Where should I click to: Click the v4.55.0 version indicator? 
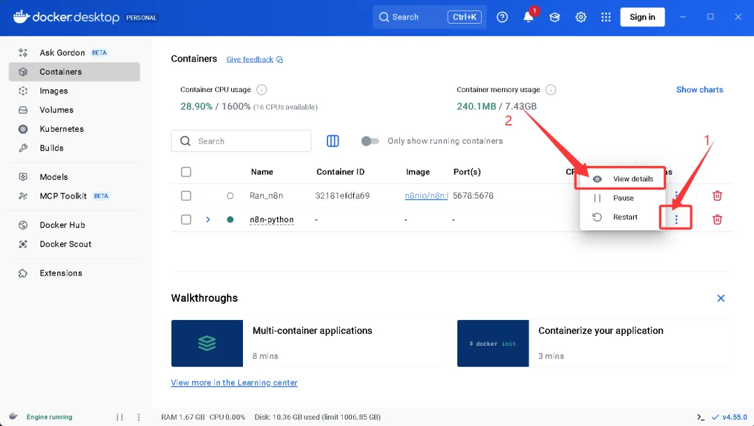point(730,418)
